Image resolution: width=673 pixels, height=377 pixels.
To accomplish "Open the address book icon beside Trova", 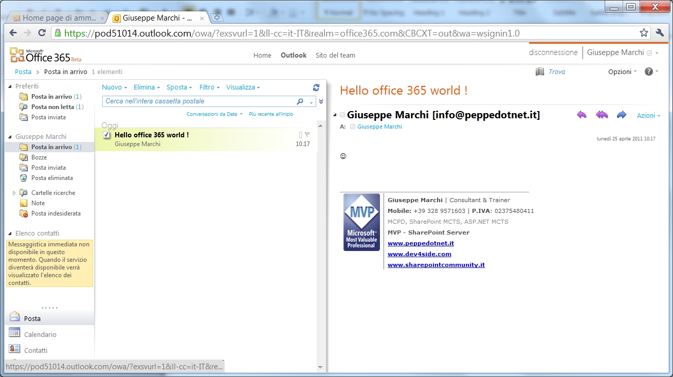I will click(x=540, y=71).
